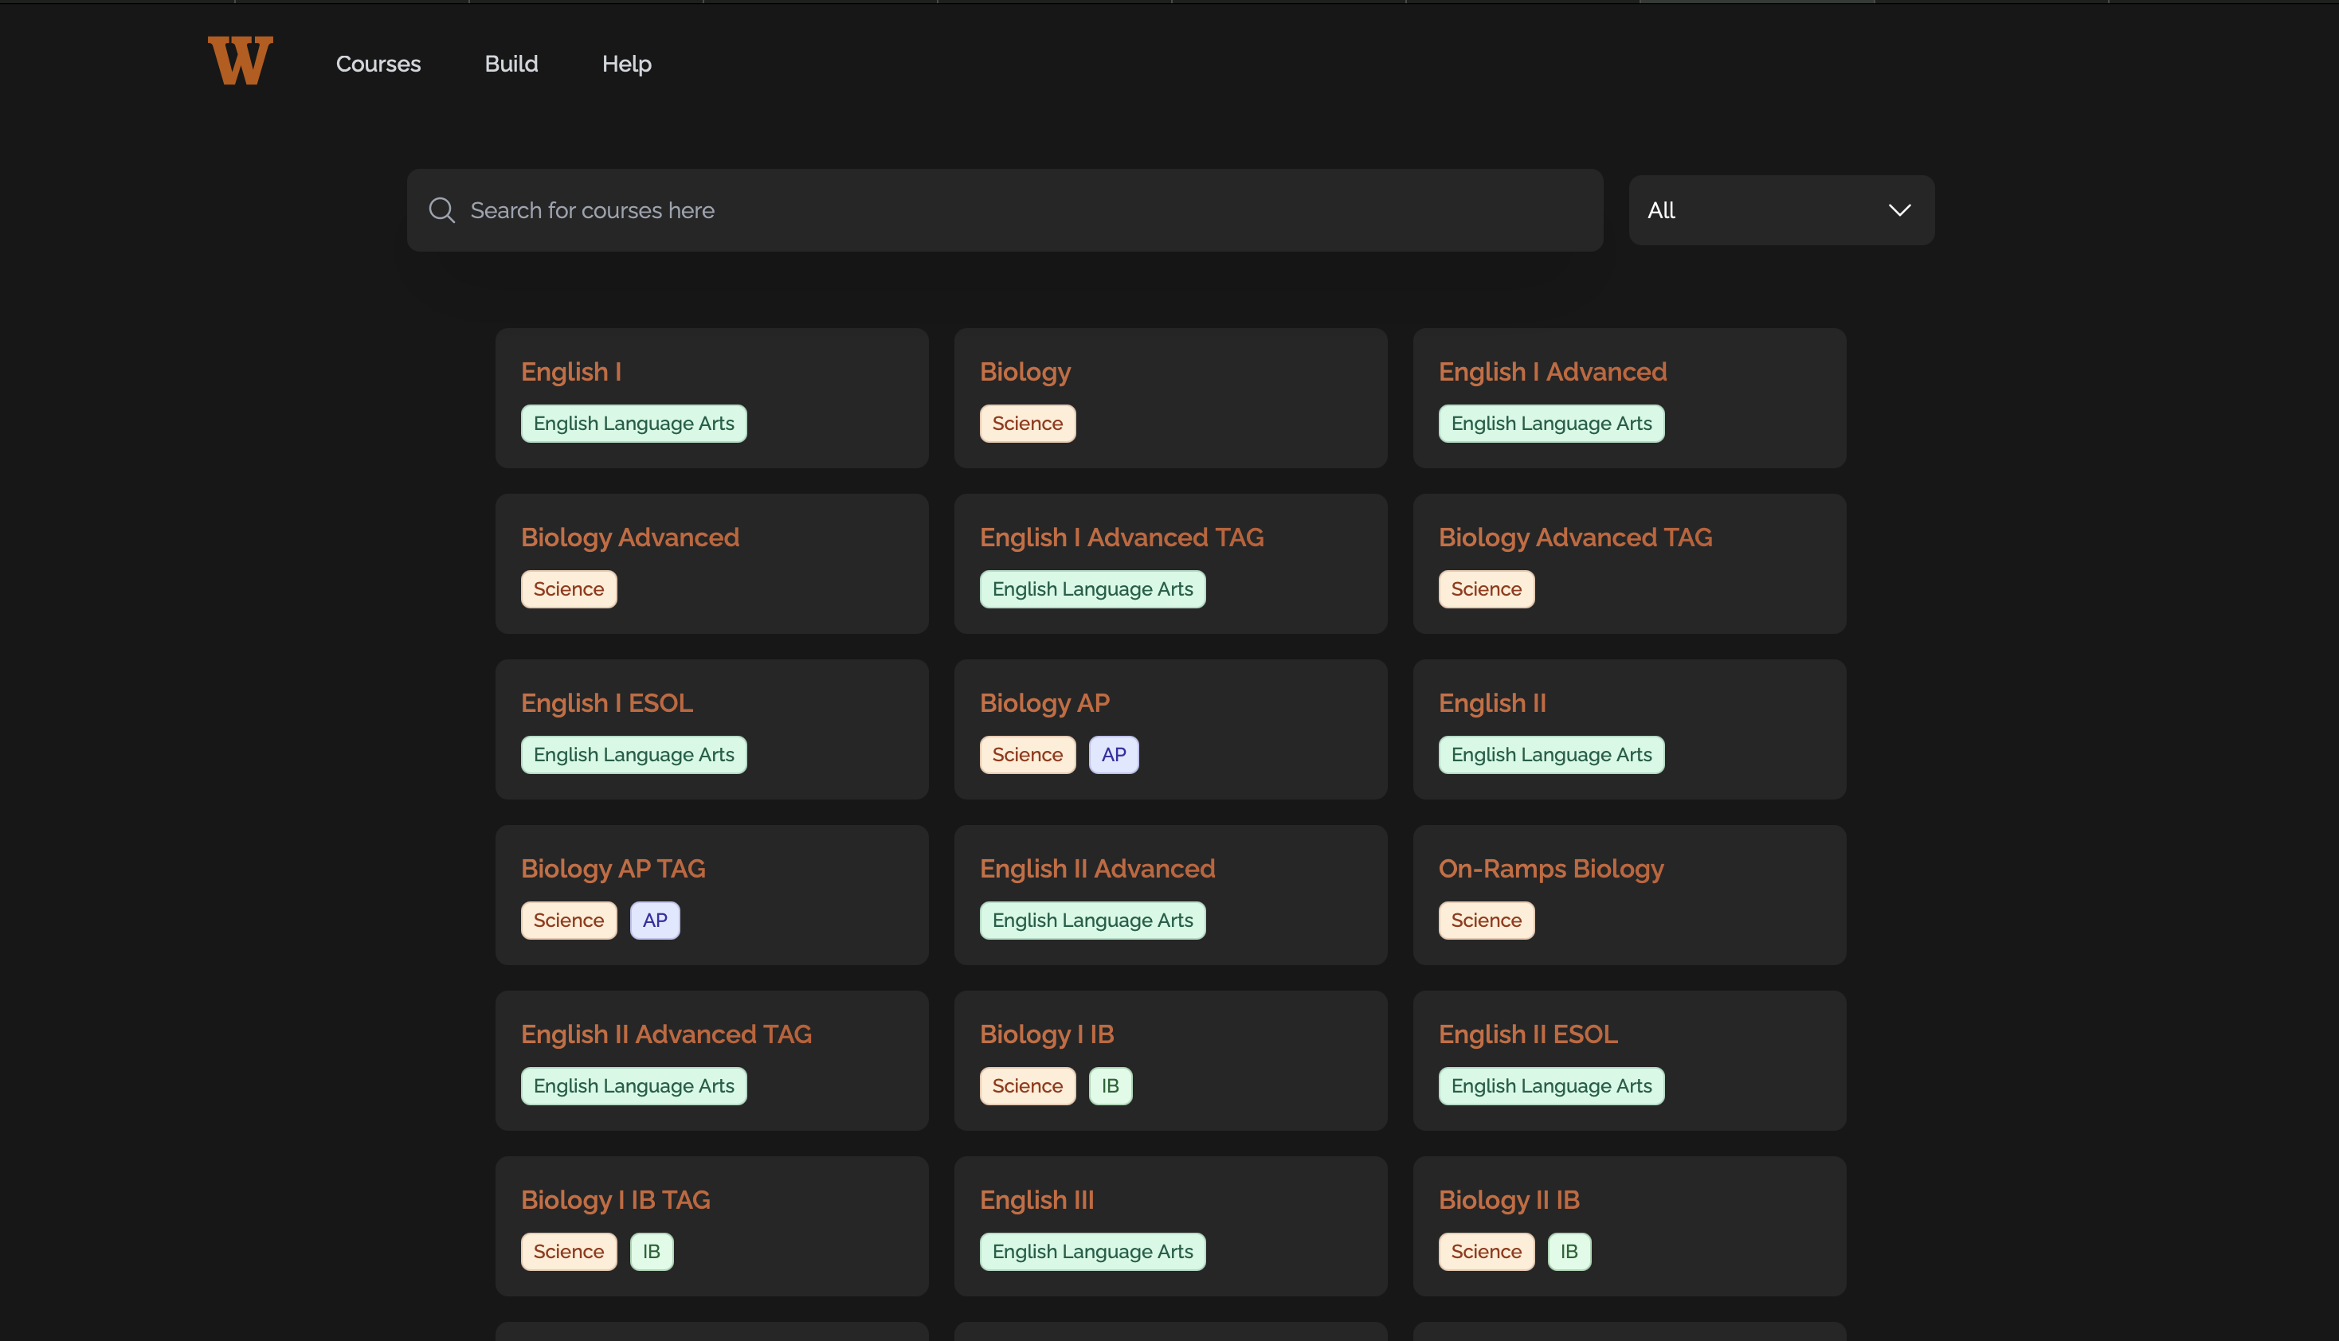
Task: Click English Language Arts tag under English II
Action: click(x=1550, y=754)
